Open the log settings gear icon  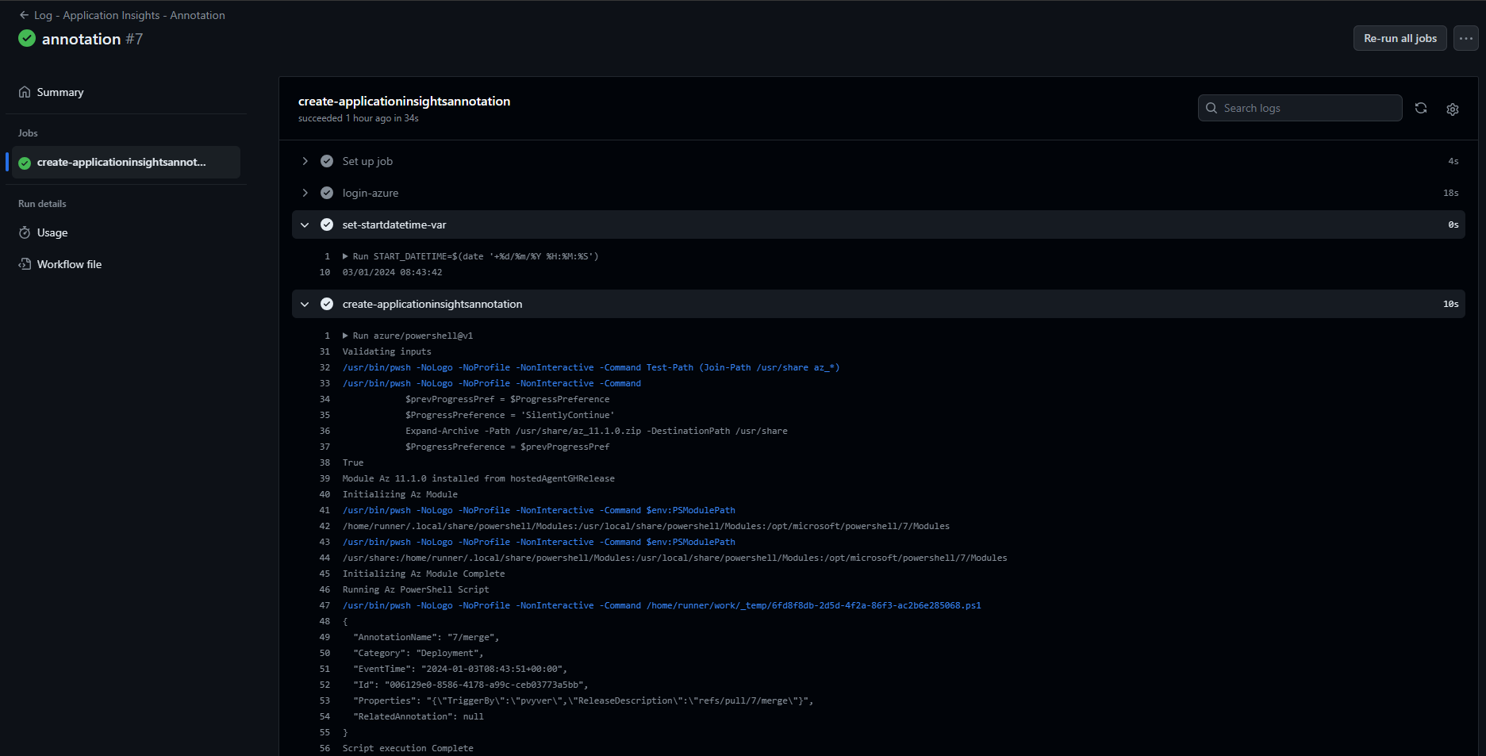(1453, 109)
